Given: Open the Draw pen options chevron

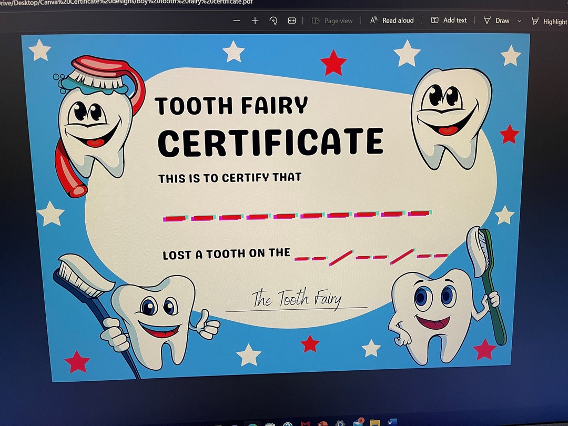Looking at the screenshot, I should coord(519,21).
